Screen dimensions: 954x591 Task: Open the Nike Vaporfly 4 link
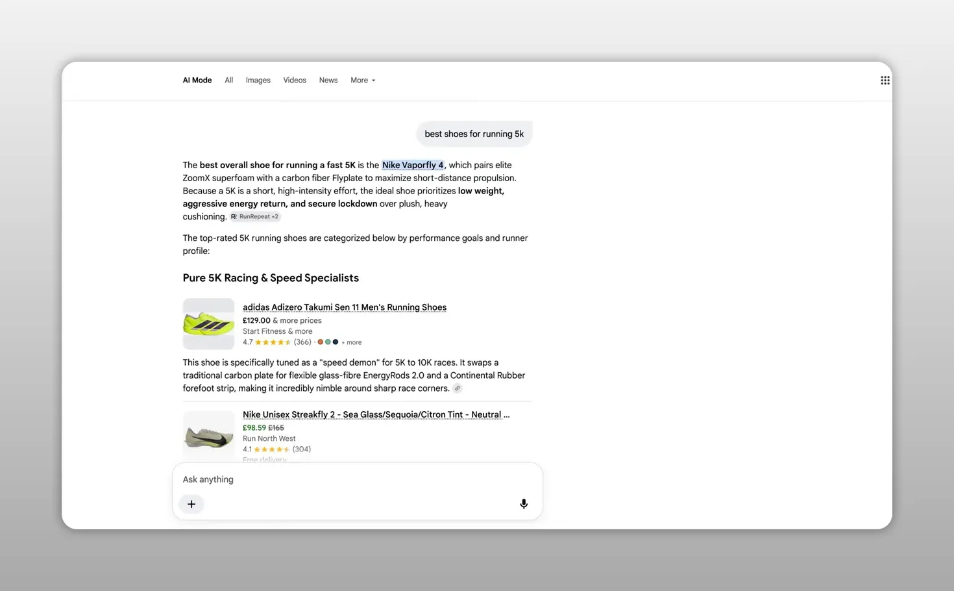click(x=413, y=165)
